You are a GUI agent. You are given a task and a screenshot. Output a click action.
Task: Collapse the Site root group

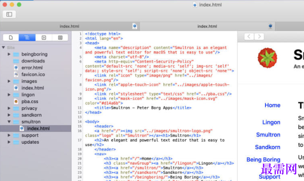click(x=3, y=48)
